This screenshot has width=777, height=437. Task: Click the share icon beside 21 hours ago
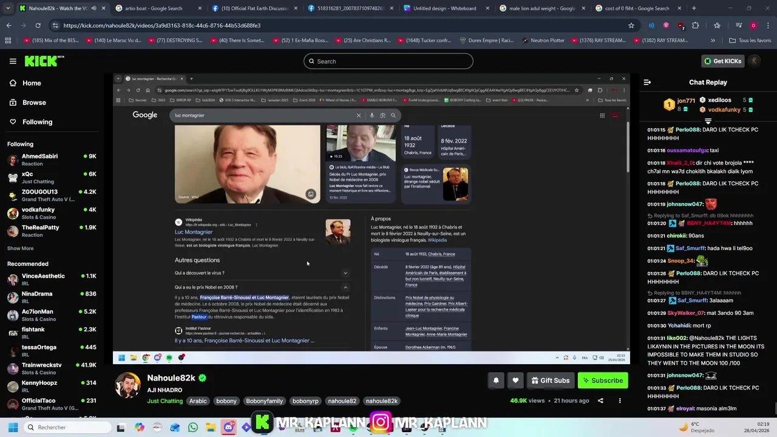point(600,401)
